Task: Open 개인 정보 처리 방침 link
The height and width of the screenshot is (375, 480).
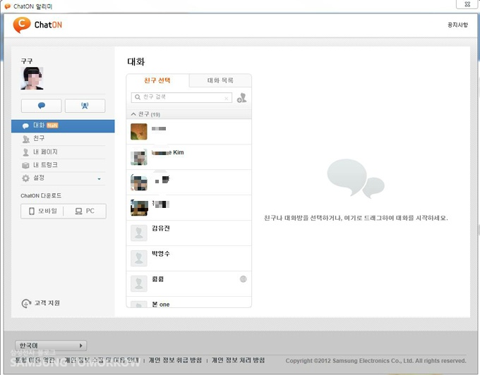Action: 238,360
